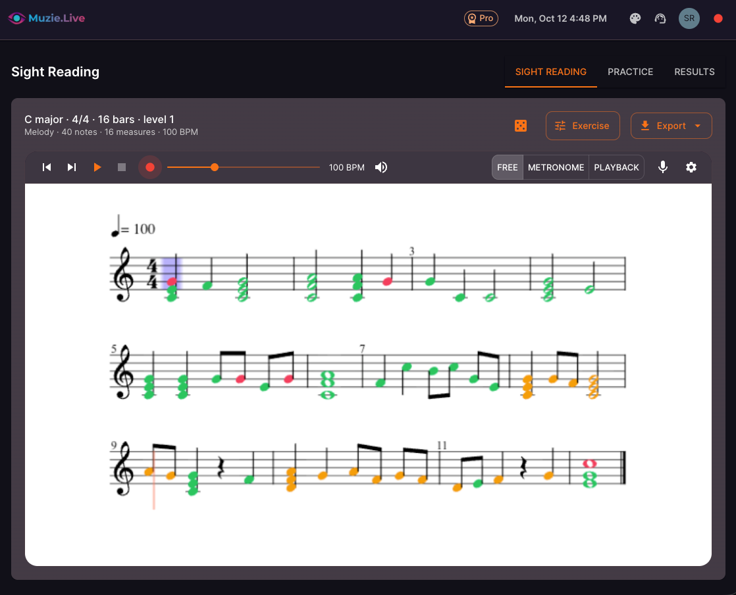736x595 pixels.
Task: Adjust the tempo slider handle
Action: [x=215, y=168]
